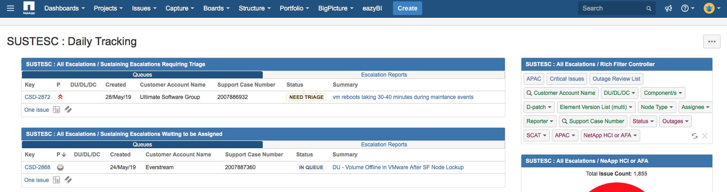Expand NetApp HCI or AFA dropdown
Viewport: 727px width, 192px height.
click(x=610, y=135)
